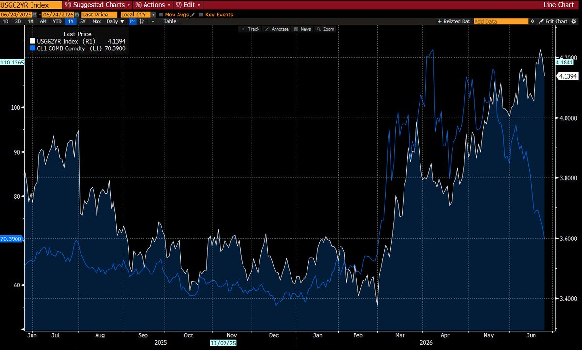
Task: Open chart settings gear icon
Action: tap(575, 21)
